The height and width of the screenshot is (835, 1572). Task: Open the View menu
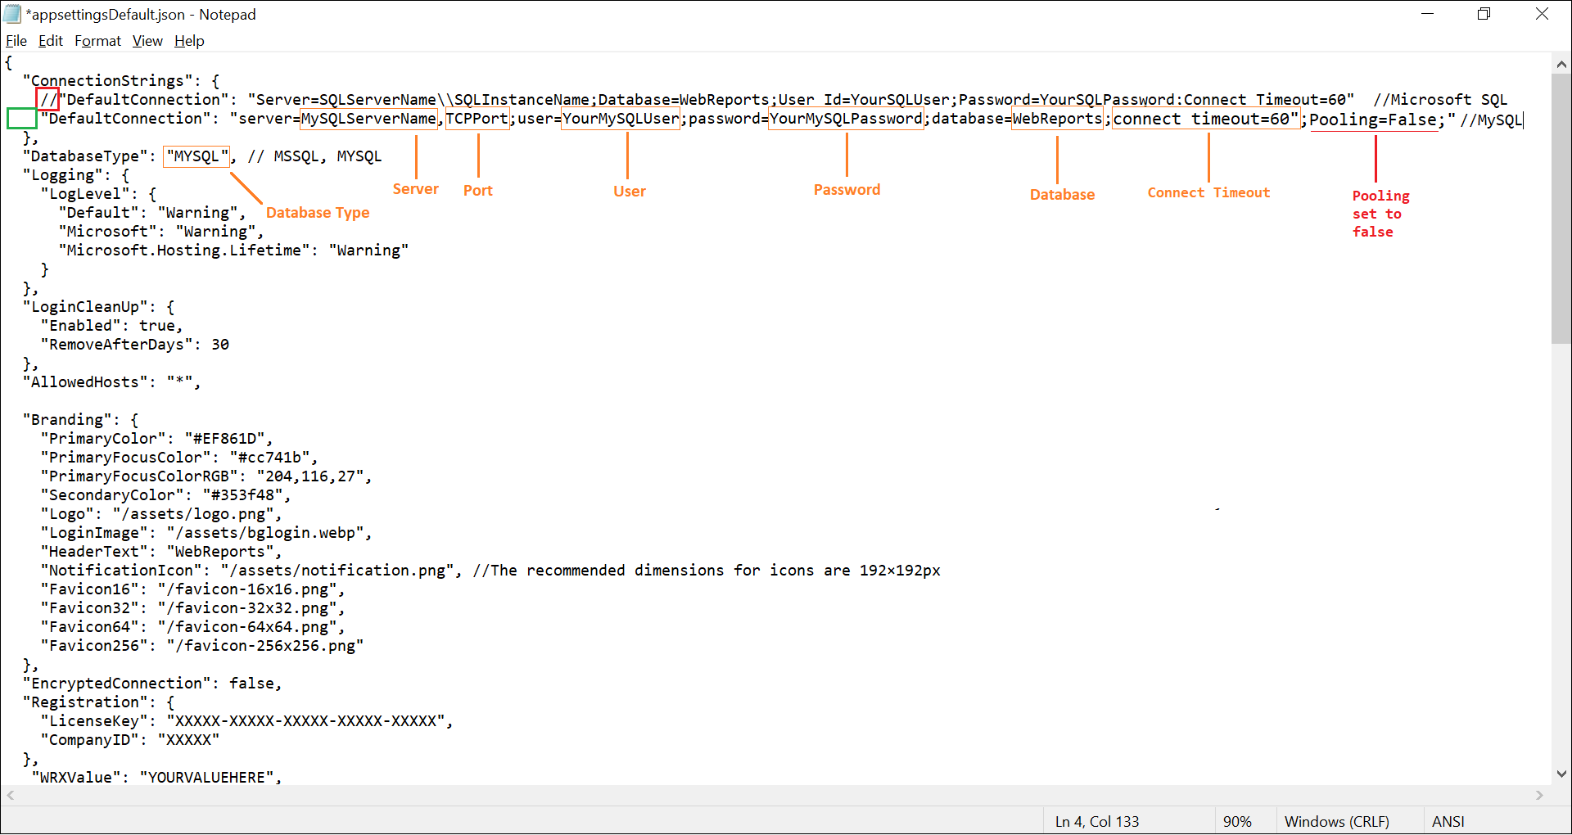click(147, 41)
